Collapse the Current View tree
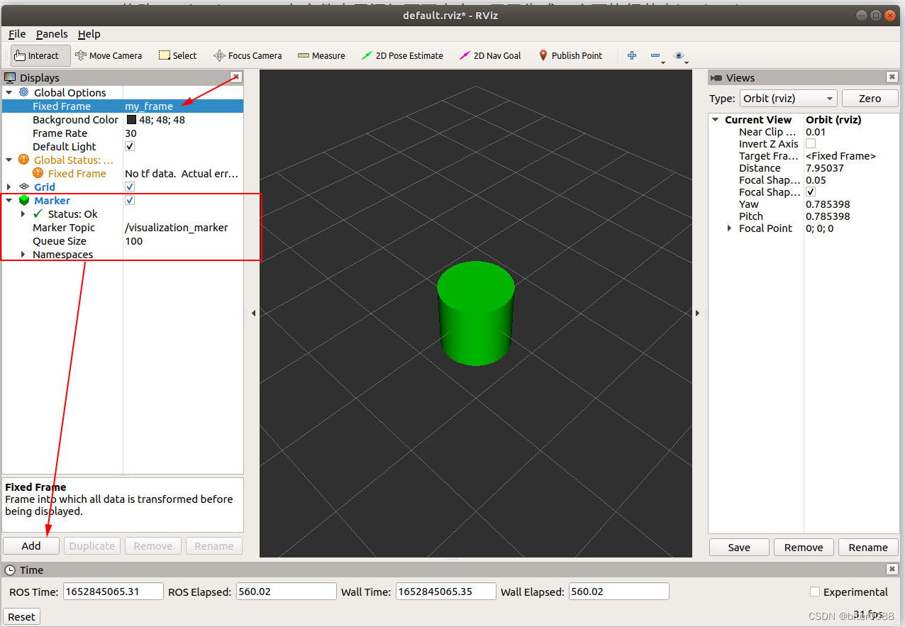905x627 pixels. coord(716,119)
